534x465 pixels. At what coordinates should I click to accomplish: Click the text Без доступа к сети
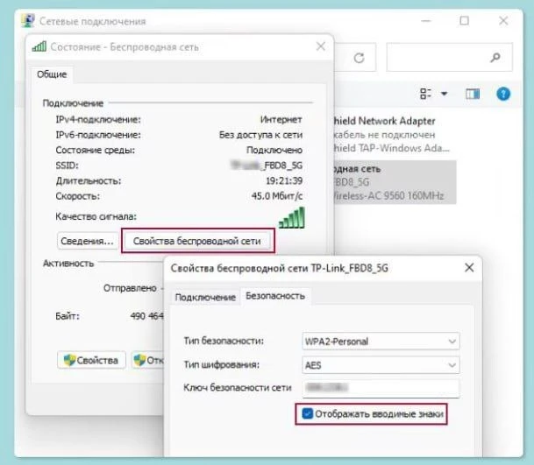click(260, 135)
